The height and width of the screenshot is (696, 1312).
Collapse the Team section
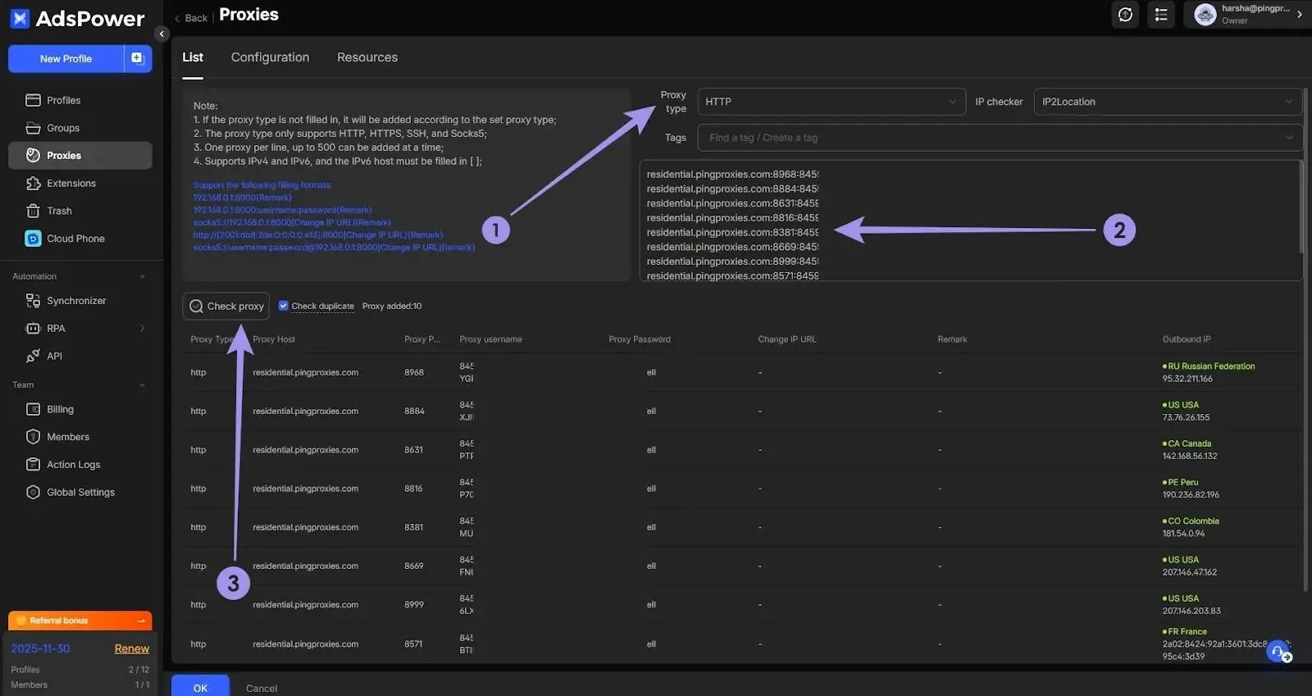tap(143, 384)
